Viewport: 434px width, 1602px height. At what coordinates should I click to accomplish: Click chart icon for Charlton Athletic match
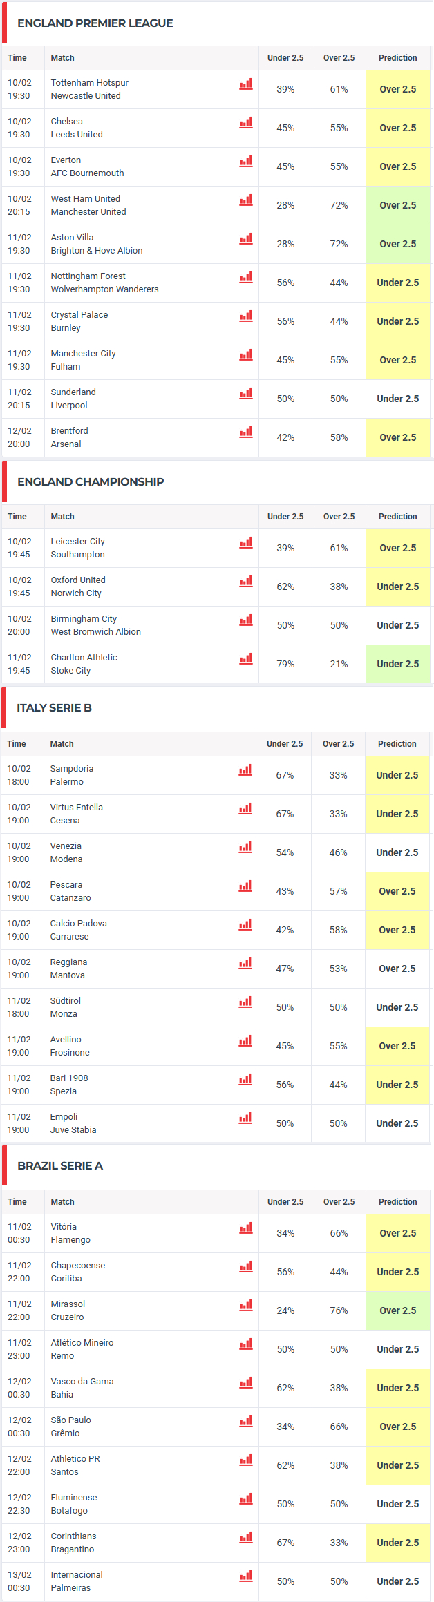(x=246, y=658)
